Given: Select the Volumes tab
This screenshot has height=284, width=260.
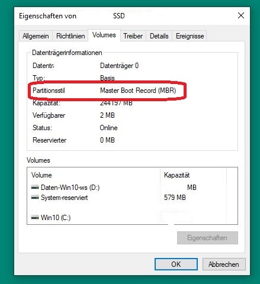Looking at the screenshot, I should 104,35.
